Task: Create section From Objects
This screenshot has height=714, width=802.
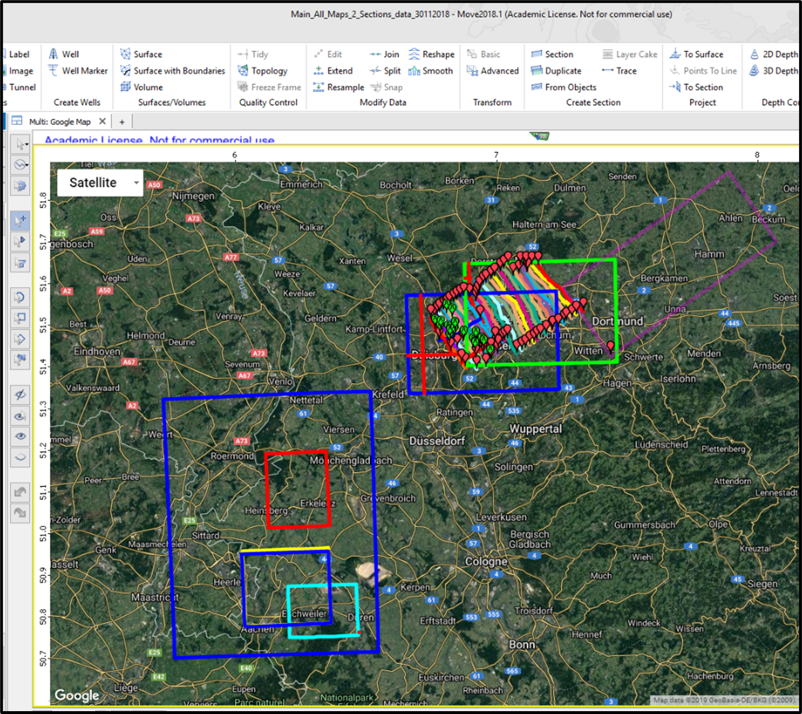Action: (564, 87)
